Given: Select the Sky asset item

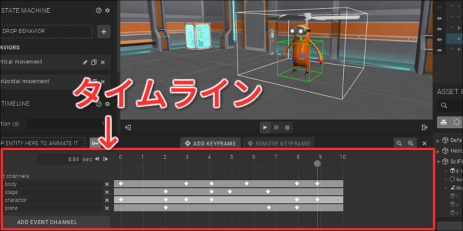Looking at the screenshot, I should (x=456, y=188).
